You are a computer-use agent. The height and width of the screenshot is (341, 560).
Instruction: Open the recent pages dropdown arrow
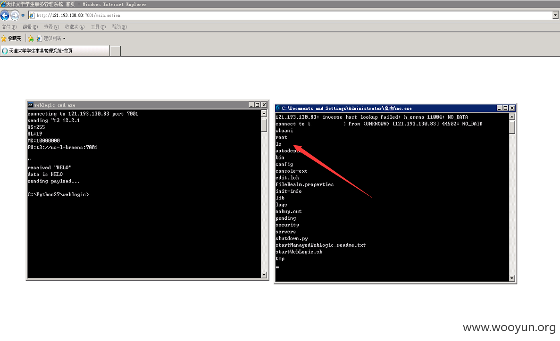pyautogui.click(x=23, y=16)
